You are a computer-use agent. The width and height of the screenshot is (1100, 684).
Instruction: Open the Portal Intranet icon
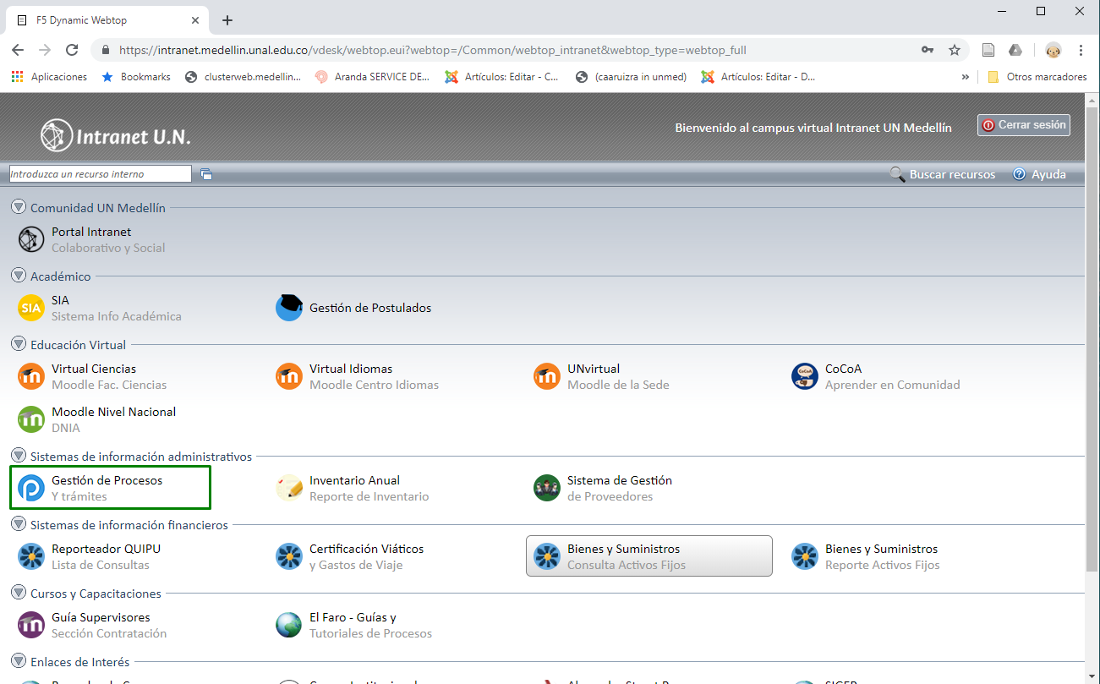pyautogui.click(x=31, y=240)
